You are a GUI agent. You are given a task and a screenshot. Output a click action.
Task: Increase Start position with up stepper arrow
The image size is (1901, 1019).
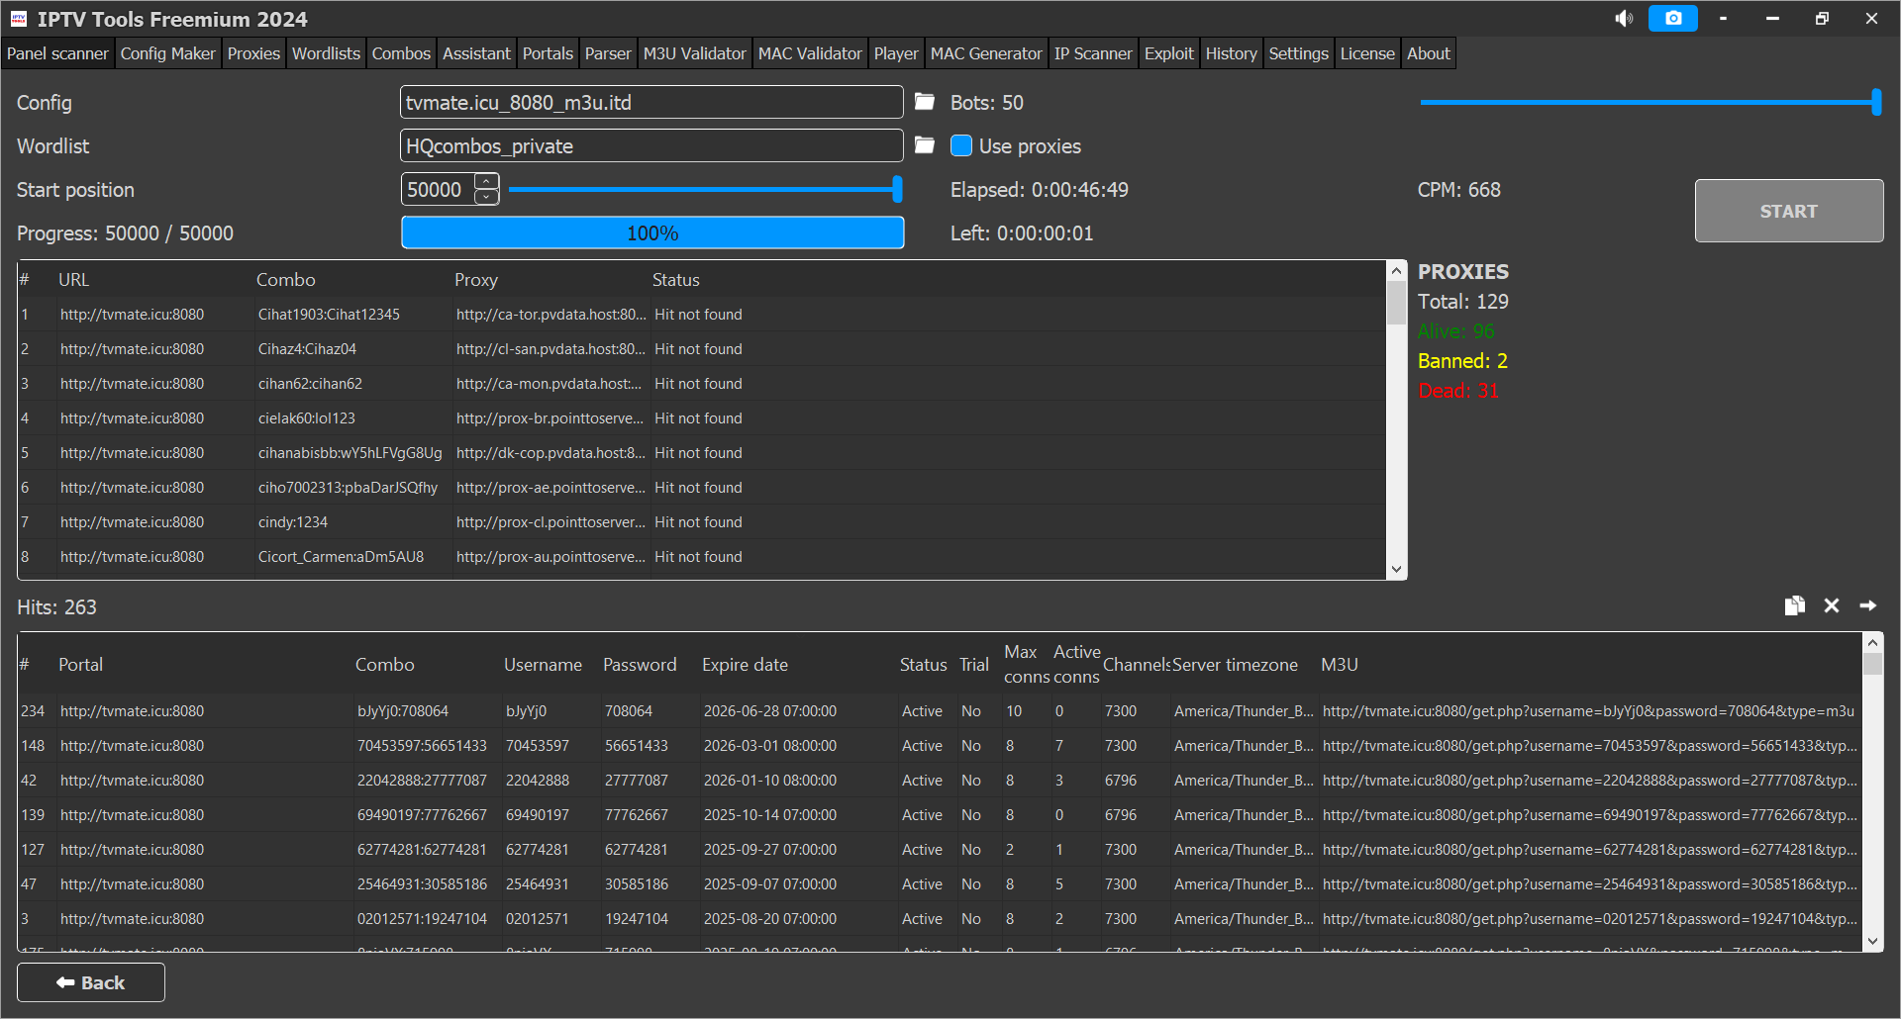[x=486, y=181]
